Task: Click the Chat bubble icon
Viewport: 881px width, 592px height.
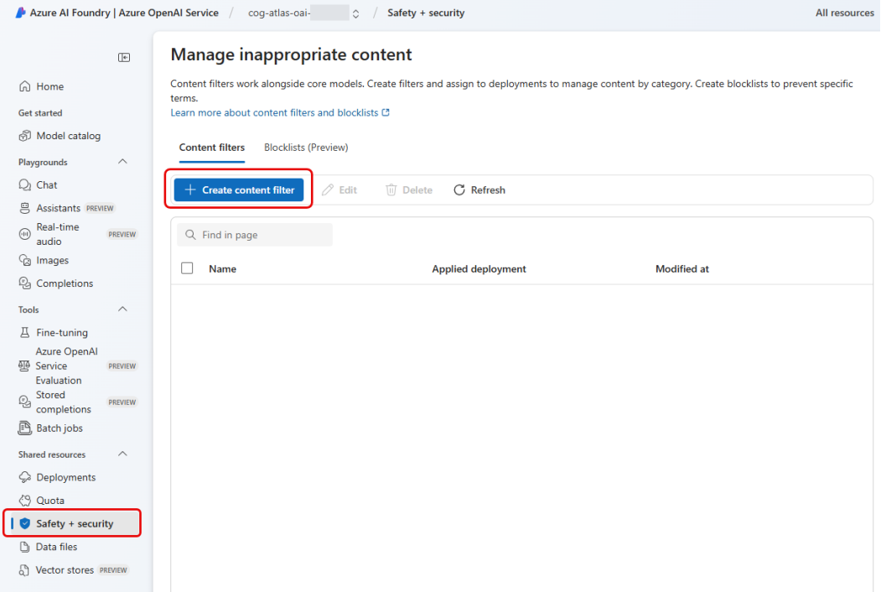Action: coord(24,185)
